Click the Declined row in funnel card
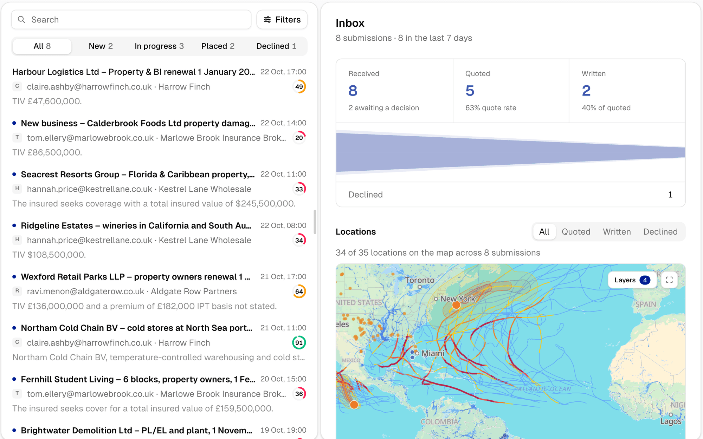This screenshot has height=439, width=703. tap(511, 195)
